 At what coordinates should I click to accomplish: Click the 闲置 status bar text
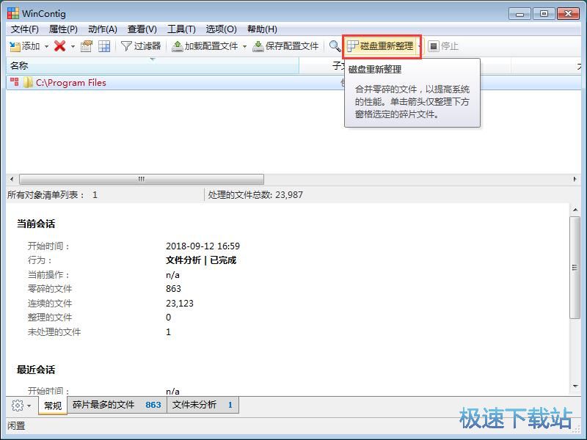pyautogui.click(x=16, y=426)
